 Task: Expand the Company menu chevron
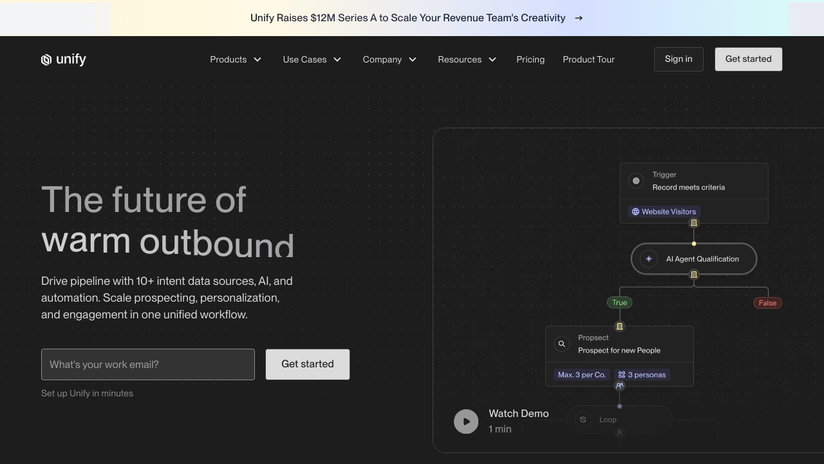click(413, 59)
